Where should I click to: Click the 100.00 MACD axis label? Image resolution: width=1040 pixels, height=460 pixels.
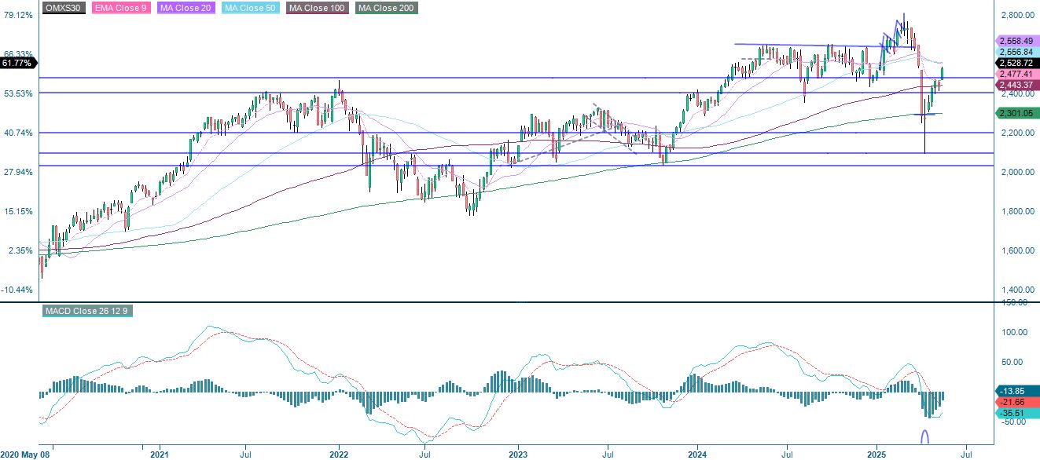[1016, 332]
